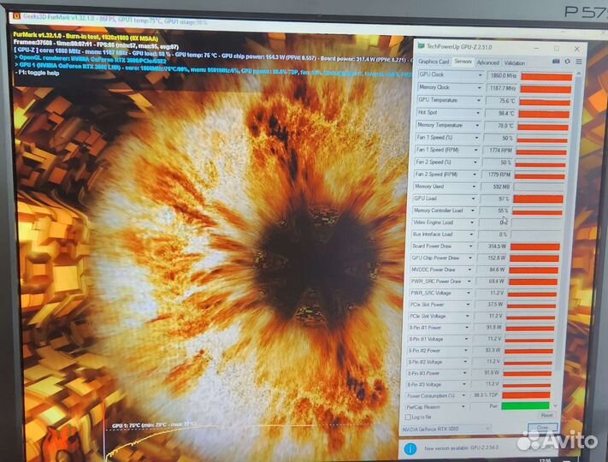Open the NVIDIA GeForce RTX GPU selector
This screenshot has height=462, width=608.
(x=446, y=429)
